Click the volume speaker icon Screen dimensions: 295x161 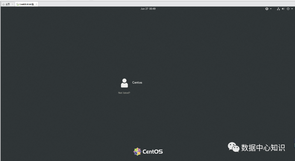(x=283, y=9)
